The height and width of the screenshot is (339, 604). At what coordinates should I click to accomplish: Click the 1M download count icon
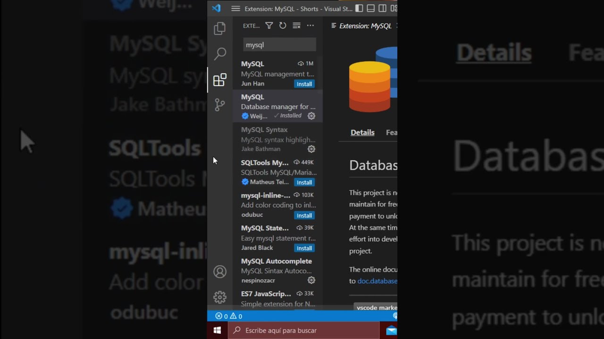tap(301, 64)
